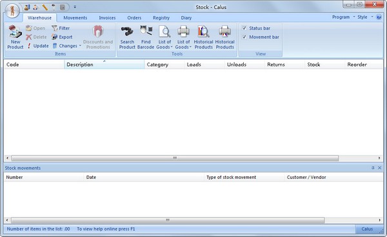Image resolution: width=387 pixels, height=237 pixels.
Task: Click the Calus status bar pane
Action: [367, 229]
